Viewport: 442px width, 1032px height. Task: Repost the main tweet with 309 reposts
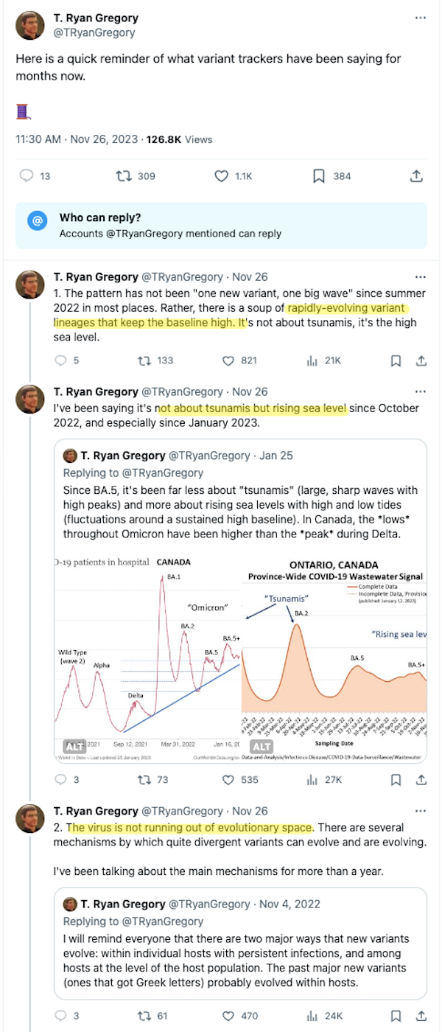124,176
